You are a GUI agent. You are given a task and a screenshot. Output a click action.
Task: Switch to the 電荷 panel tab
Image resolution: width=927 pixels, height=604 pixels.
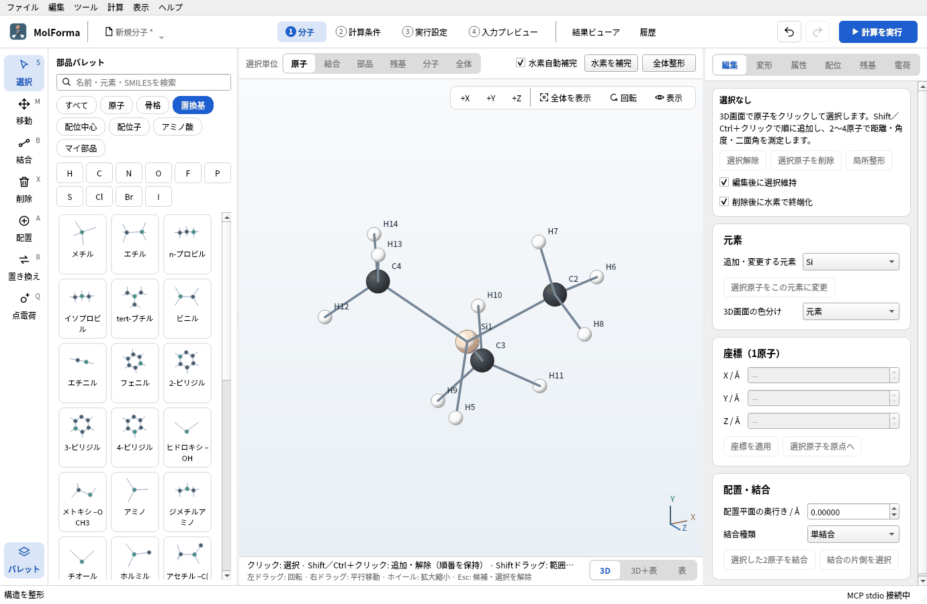point(902,65)
